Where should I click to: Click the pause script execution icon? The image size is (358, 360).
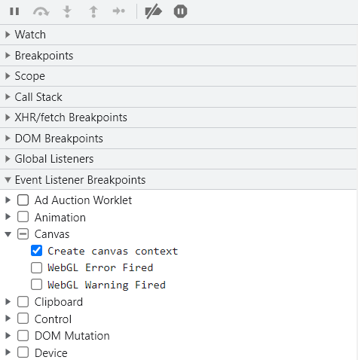point(14,11)
